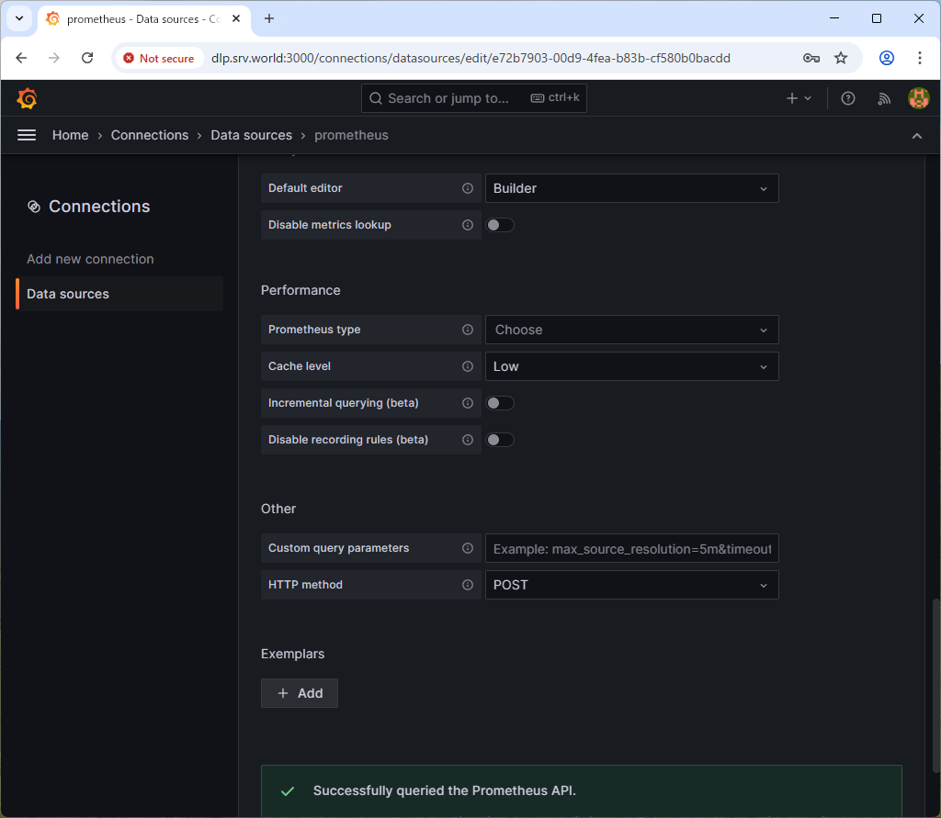Click the Search or jump to field
The width and height of the screenshot is (941, 818).
coord(474,98)
